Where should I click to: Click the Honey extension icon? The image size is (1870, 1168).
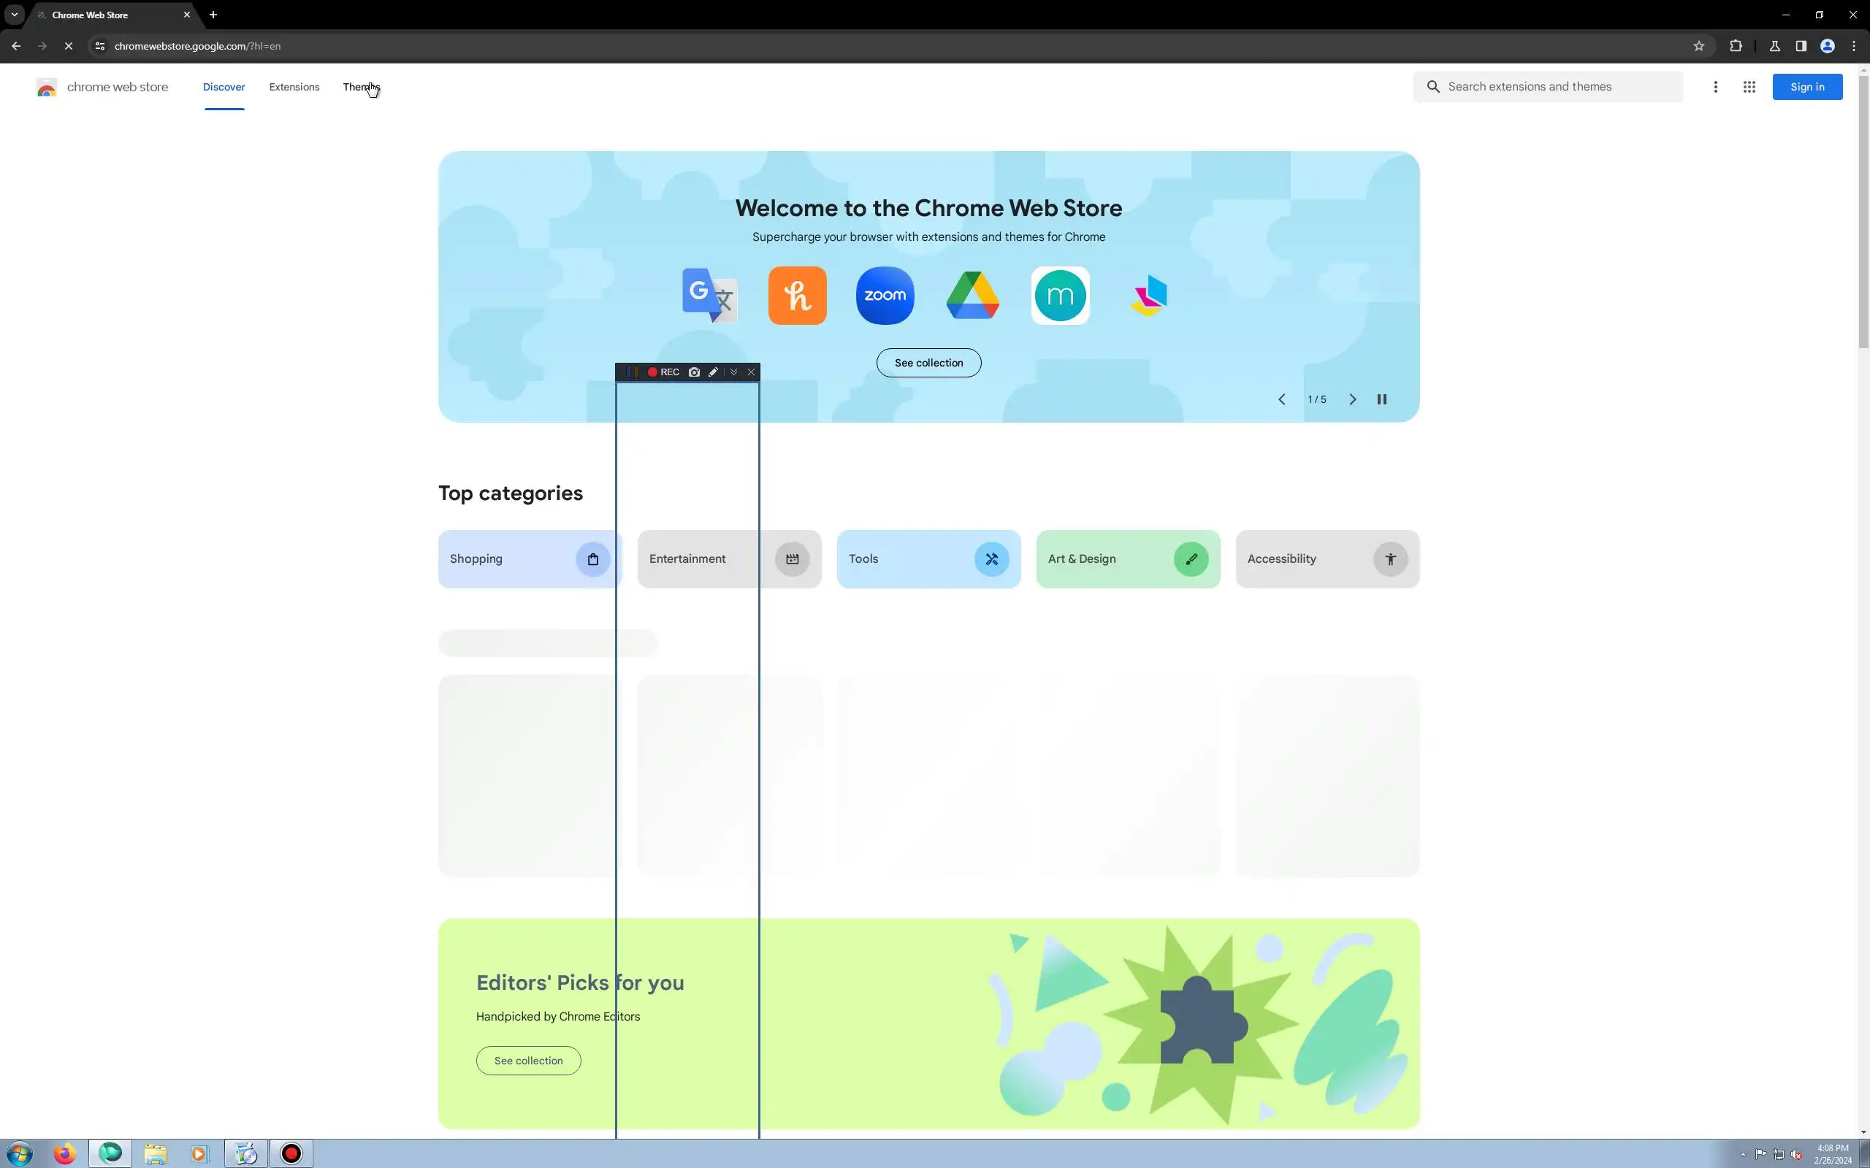tap(797, 295)
